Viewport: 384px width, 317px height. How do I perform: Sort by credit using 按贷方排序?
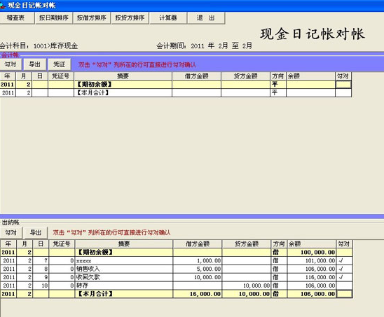pos(130,18)
